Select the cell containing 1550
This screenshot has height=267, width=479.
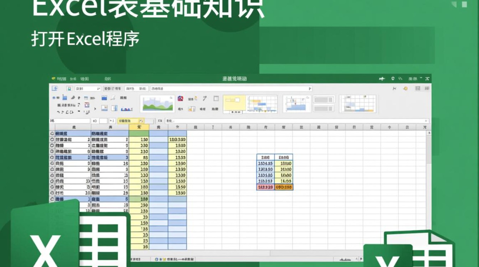177,187
